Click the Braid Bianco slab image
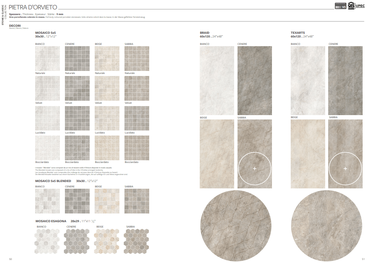The width and height of the screenshot is (373, 263). (x=217, y=81)
